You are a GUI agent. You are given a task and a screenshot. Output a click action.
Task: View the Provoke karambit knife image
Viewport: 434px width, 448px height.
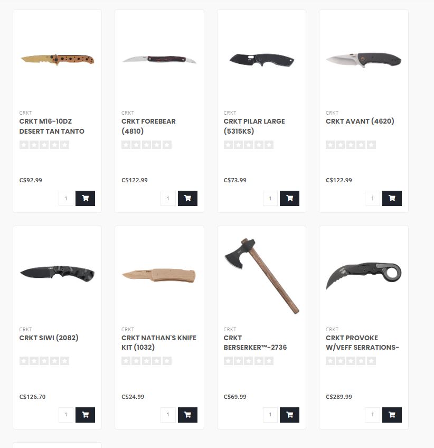pyautogui.click(x=363, y=275)
